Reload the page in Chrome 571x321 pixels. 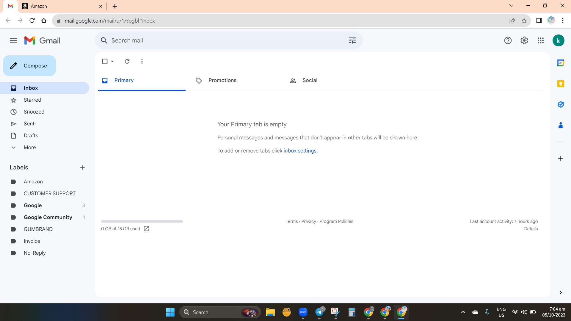[32, 21]
